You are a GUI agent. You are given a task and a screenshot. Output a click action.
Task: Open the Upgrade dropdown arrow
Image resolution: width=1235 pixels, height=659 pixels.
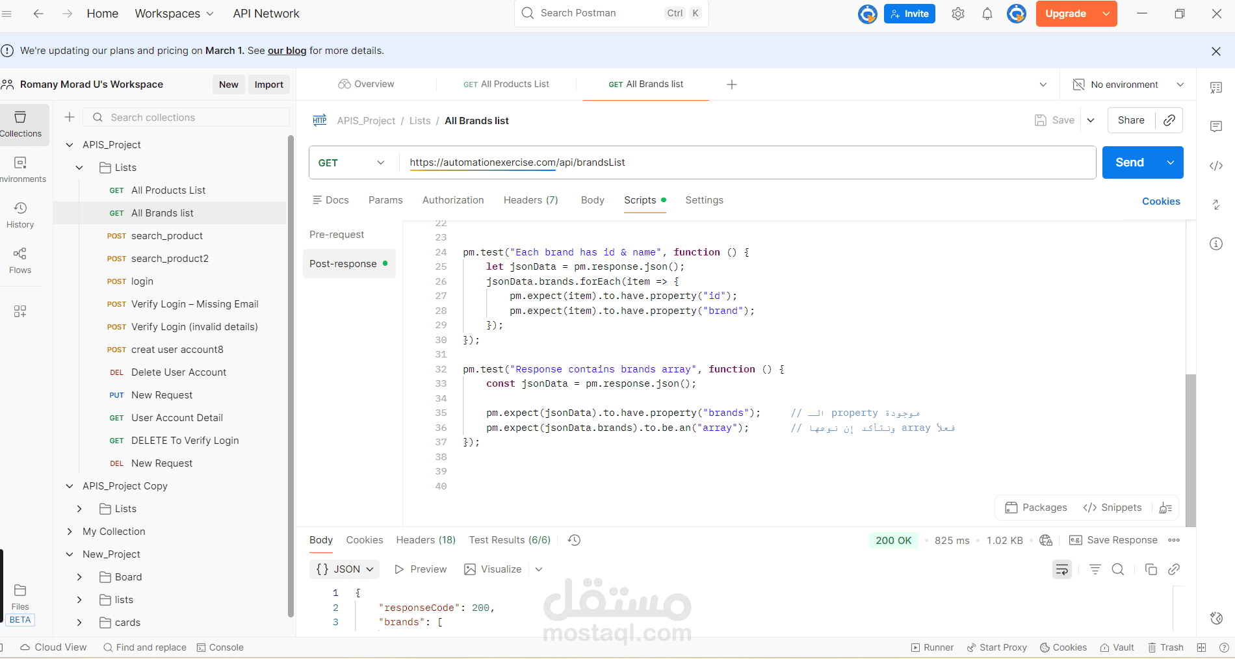[x=1106, y=14]
